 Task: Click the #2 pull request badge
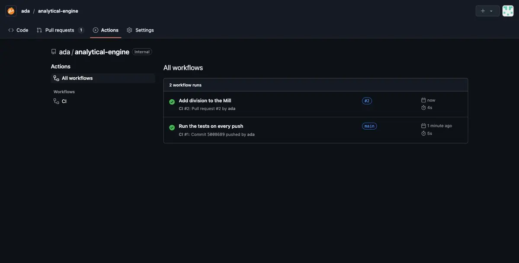pos(367,101)
